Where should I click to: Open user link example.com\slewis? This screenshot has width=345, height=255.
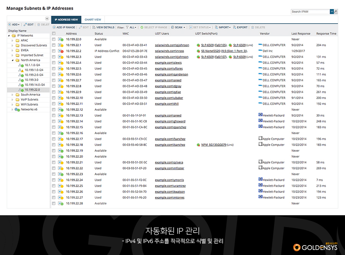click(x=168, y=63)
